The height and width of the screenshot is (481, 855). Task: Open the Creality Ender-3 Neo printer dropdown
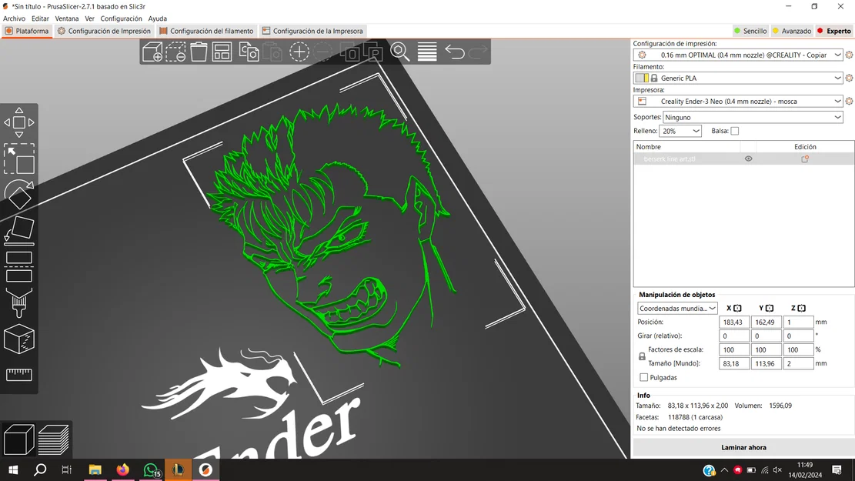(738, 102)
